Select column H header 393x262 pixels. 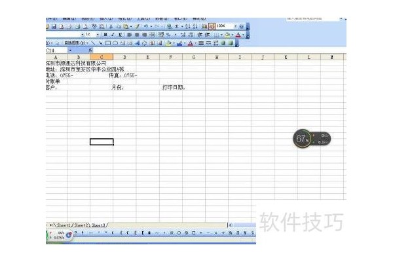[217, 57]
